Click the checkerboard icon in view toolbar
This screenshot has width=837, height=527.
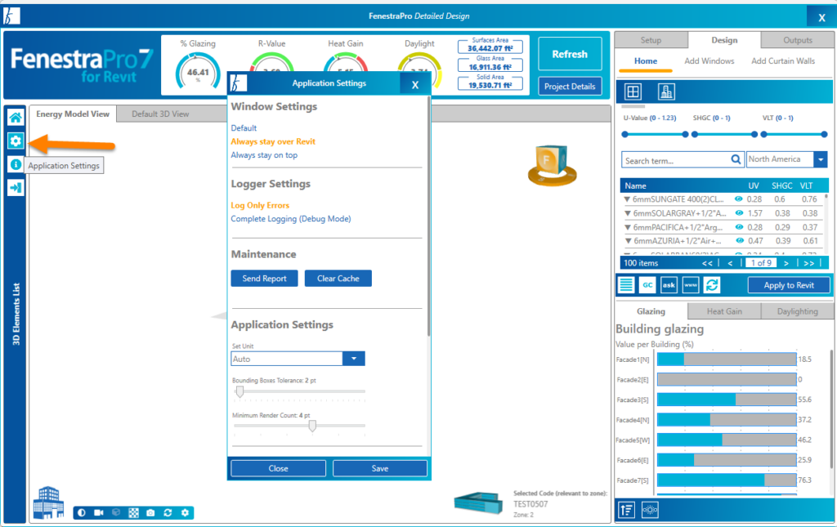click(x=133, y=512)
